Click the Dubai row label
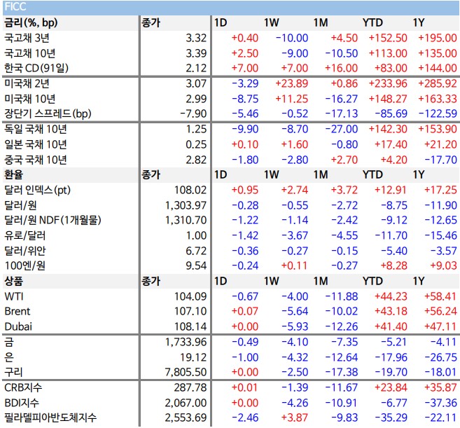This screenshot has height=428, width=460. [18, 326]
